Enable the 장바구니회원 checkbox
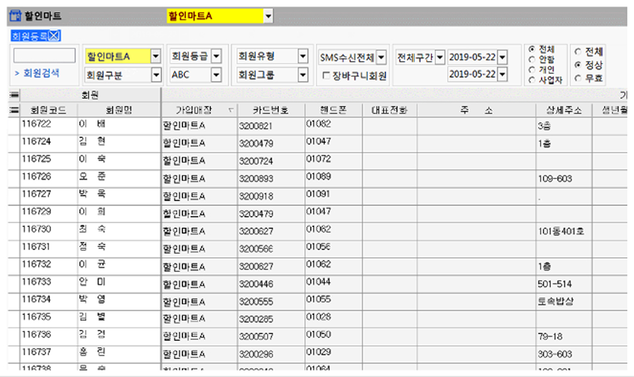This screenshot has height=377, width=634. 326,75
